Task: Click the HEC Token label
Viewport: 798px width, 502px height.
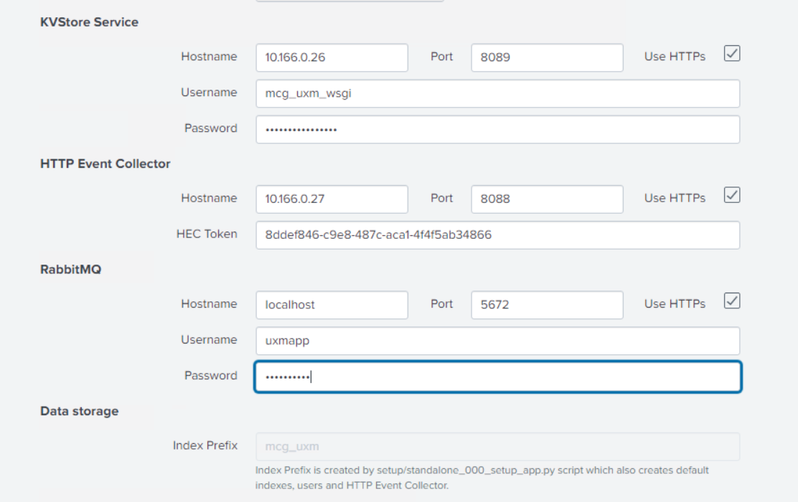Action: (x=207, y=234)
